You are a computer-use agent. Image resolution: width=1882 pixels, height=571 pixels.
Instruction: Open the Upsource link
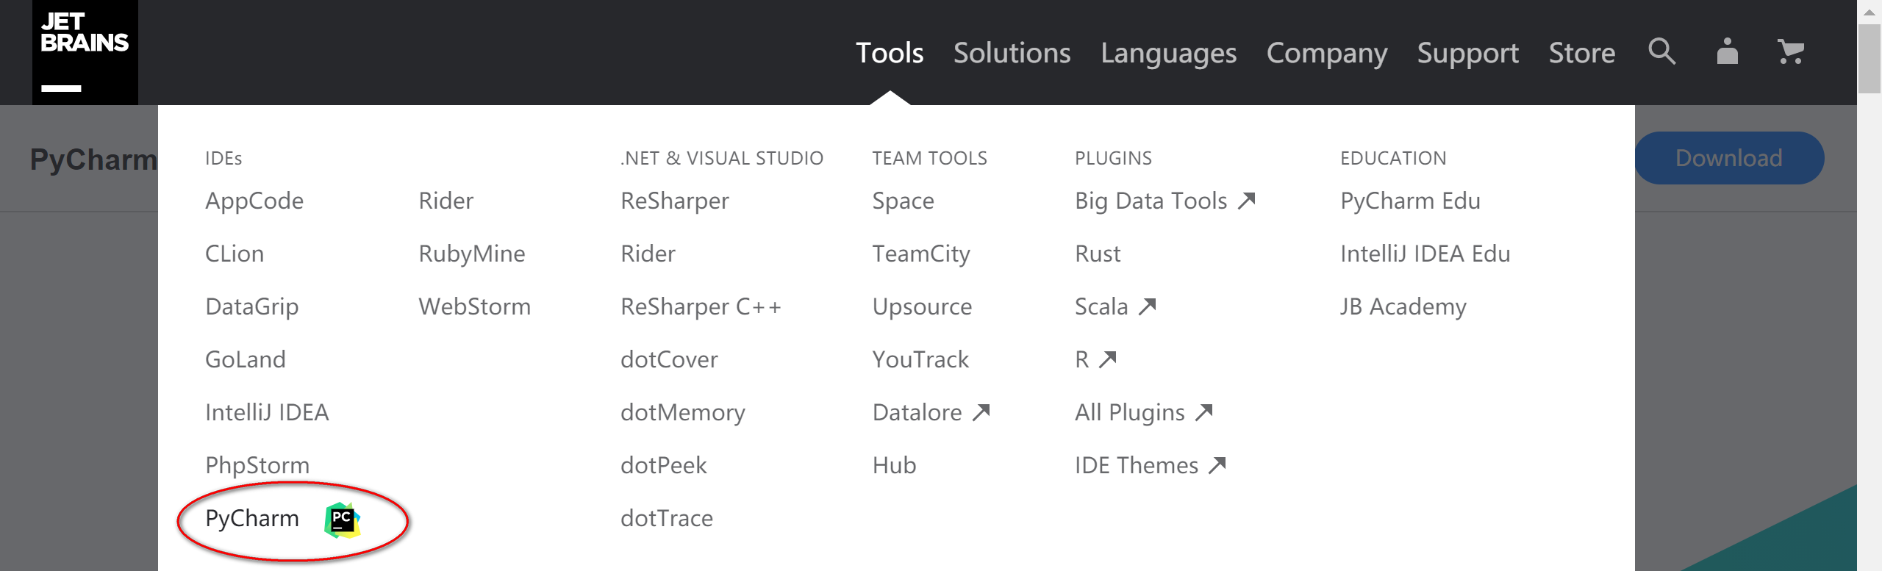tap(922, 306)
